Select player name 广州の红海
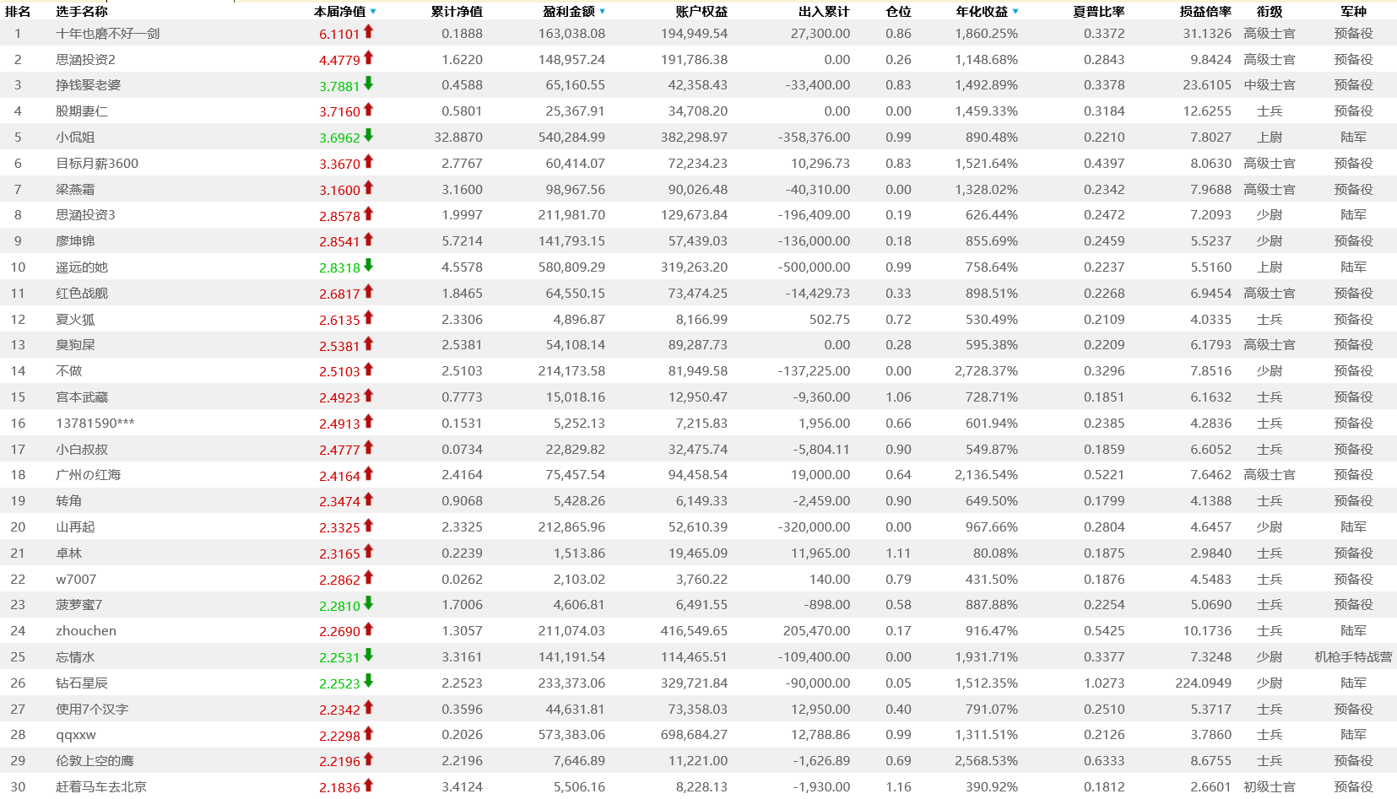This screenshot has width=1397, height=799. pos(89,475)
